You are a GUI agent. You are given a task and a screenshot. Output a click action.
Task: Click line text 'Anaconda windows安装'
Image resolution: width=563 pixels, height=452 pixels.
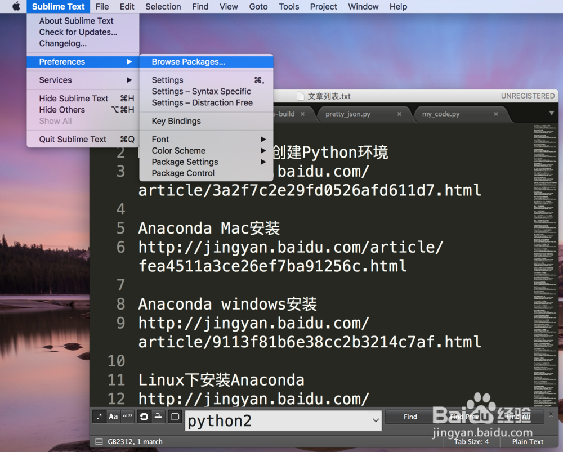(x=227, y=304)
